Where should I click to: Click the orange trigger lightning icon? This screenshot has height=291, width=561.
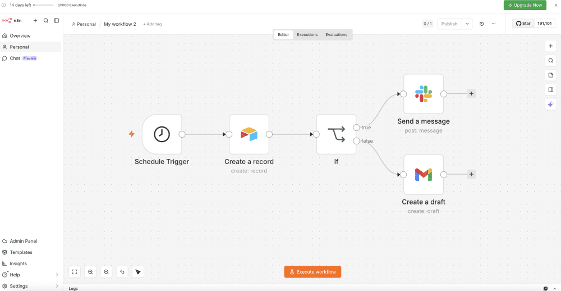click(132, 134)
